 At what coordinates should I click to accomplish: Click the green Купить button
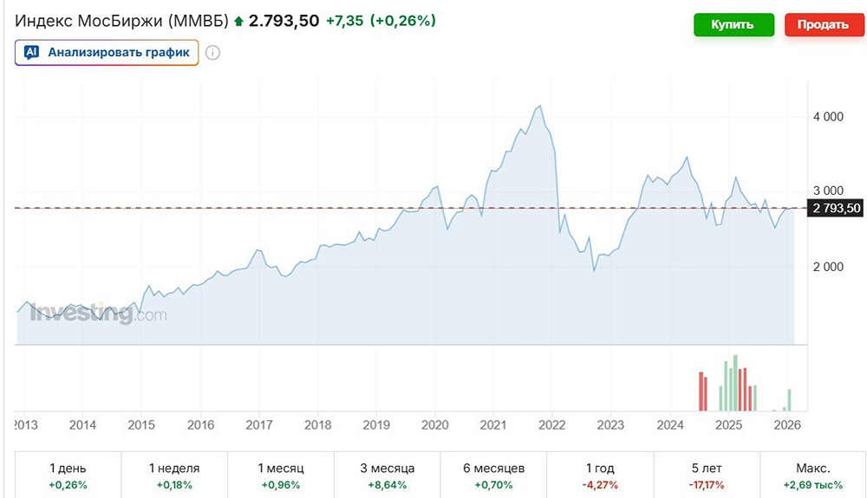[x=733, y=24]
